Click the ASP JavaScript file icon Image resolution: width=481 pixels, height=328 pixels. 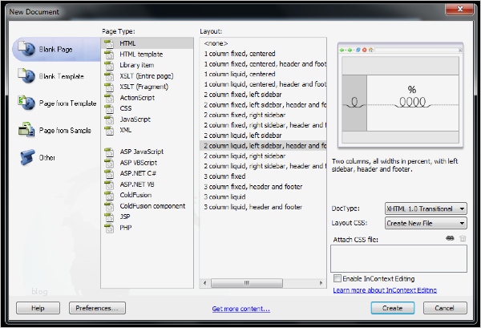pyautogui.click(x=109, y=152)
